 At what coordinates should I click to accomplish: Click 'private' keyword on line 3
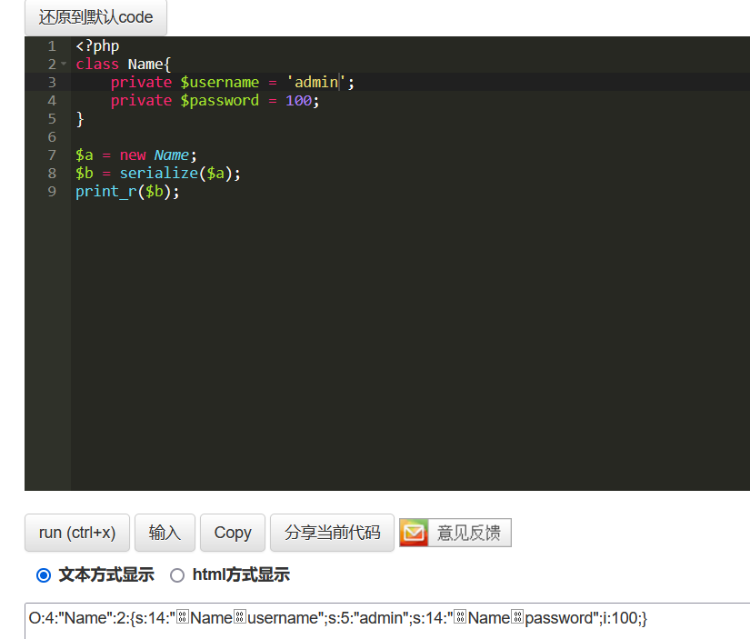click(141, 83)
